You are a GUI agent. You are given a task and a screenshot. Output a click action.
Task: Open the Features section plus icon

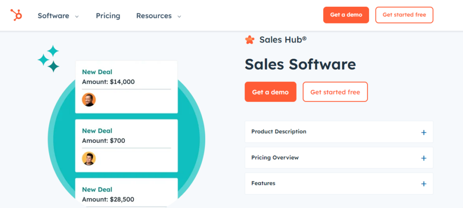pos(424,184)
